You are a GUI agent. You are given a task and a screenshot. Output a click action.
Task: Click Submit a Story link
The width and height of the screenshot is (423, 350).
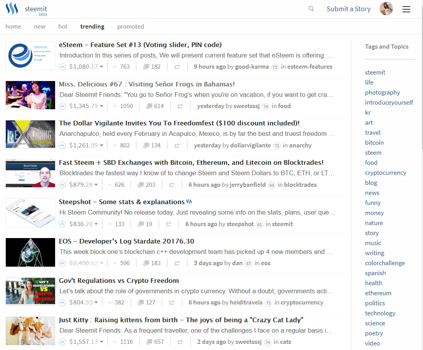pos(349,9)
